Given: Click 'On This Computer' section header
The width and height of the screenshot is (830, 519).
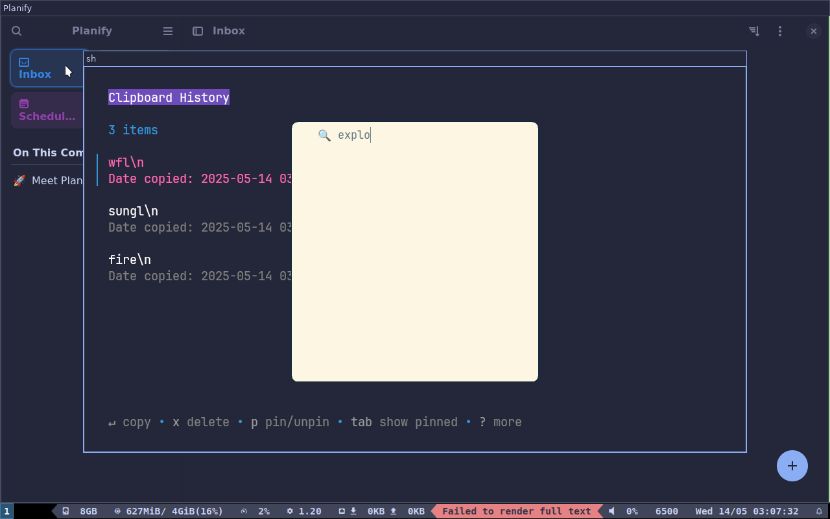Looking at the screenshot, I should (x=49, y=152).
